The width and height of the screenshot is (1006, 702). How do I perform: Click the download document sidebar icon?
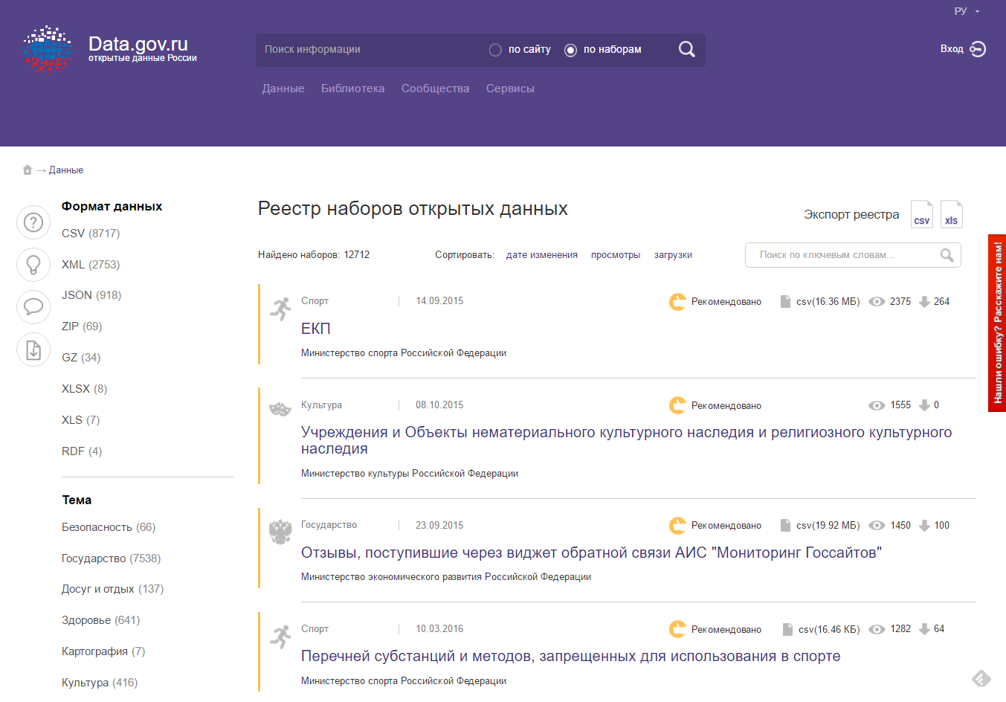click(33, 350)
